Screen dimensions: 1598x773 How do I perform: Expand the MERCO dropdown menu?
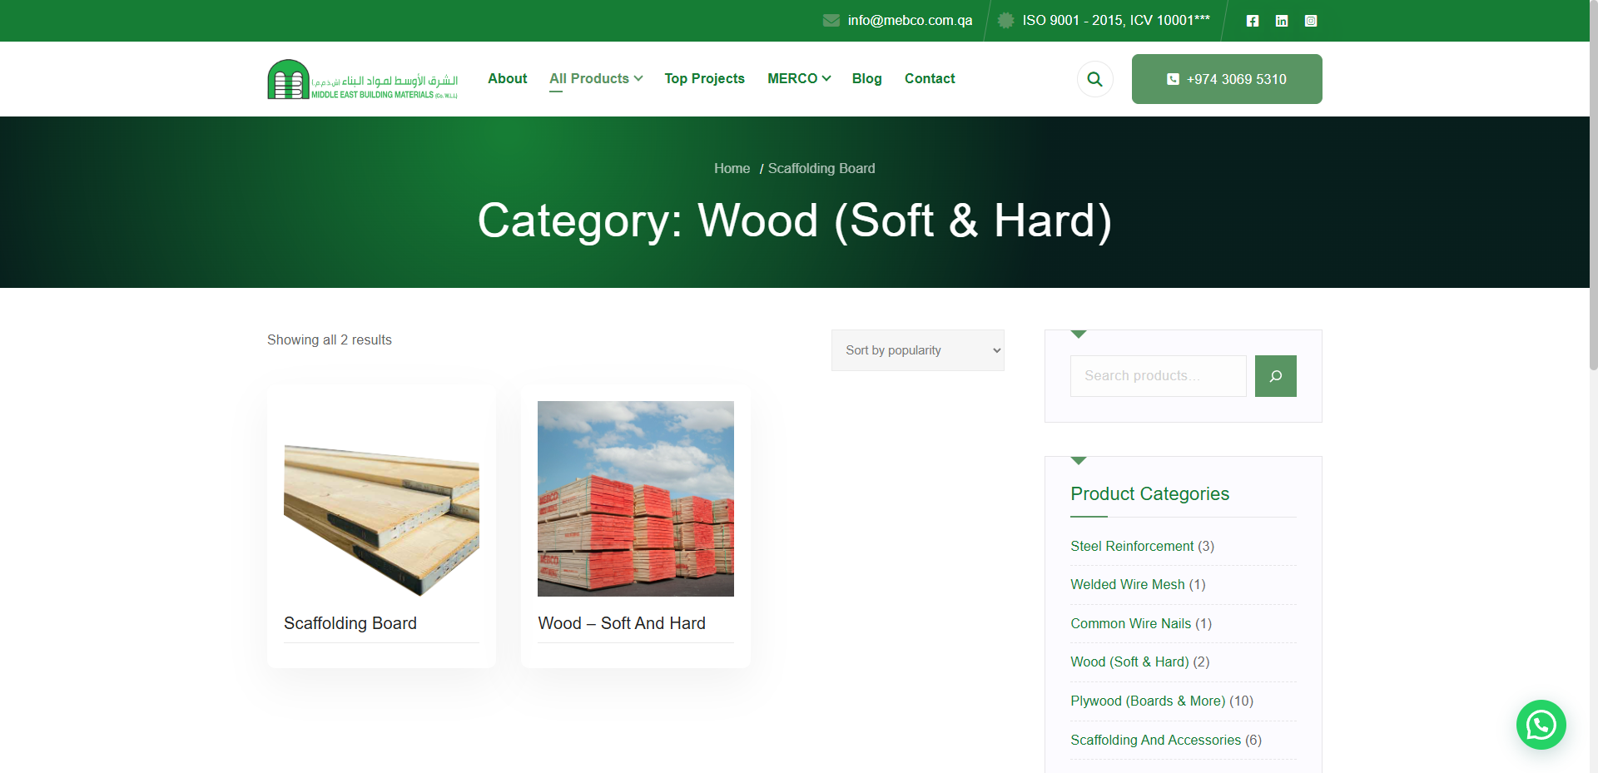798,78
